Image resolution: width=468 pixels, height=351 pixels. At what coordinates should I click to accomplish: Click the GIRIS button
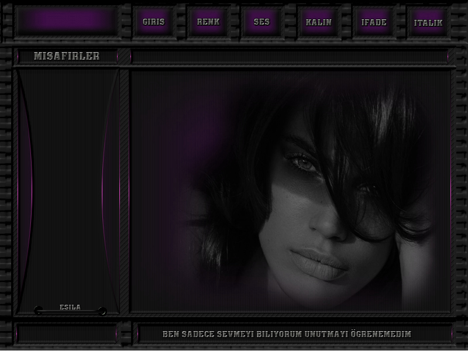(153, 22)
